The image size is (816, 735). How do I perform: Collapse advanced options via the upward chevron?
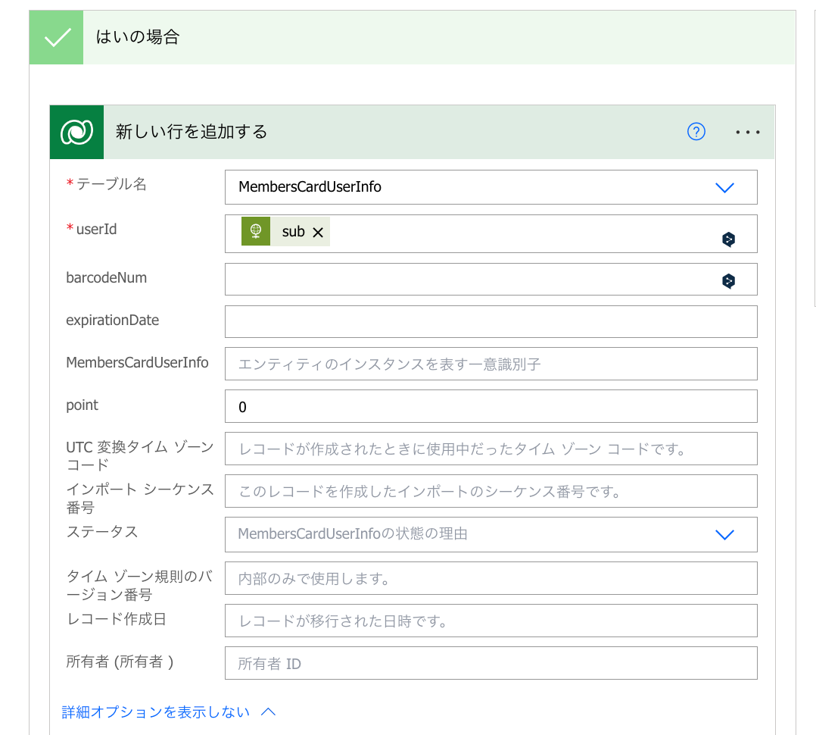[268, 712]
